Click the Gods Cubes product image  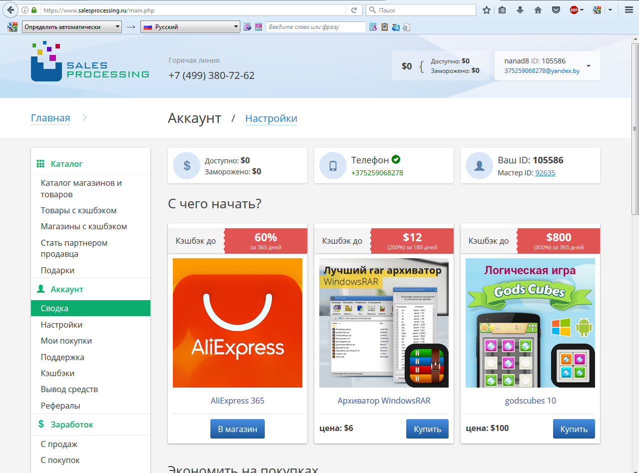coord(530,323)
